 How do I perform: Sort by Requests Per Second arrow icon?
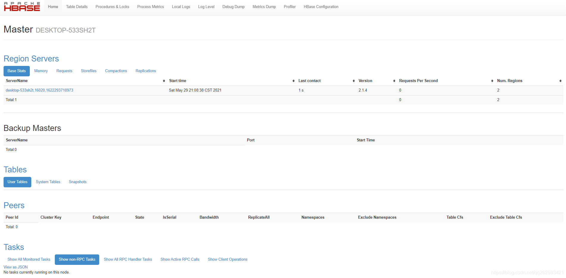coord(492,81)
